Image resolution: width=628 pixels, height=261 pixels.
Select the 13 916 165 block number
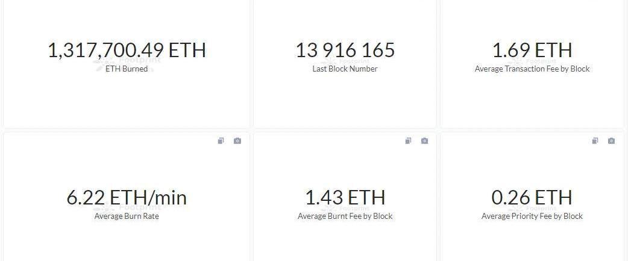345,51
